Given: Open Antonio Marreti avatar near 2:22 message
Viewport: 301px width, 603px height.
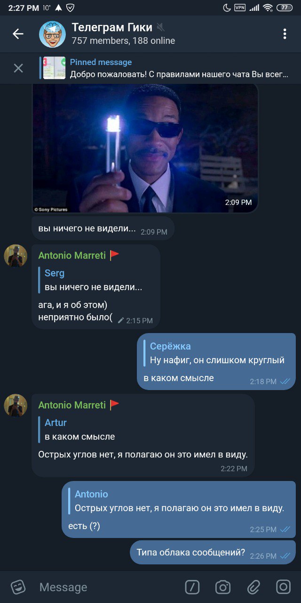Looking at the screenshot, I should coord(16,405).
